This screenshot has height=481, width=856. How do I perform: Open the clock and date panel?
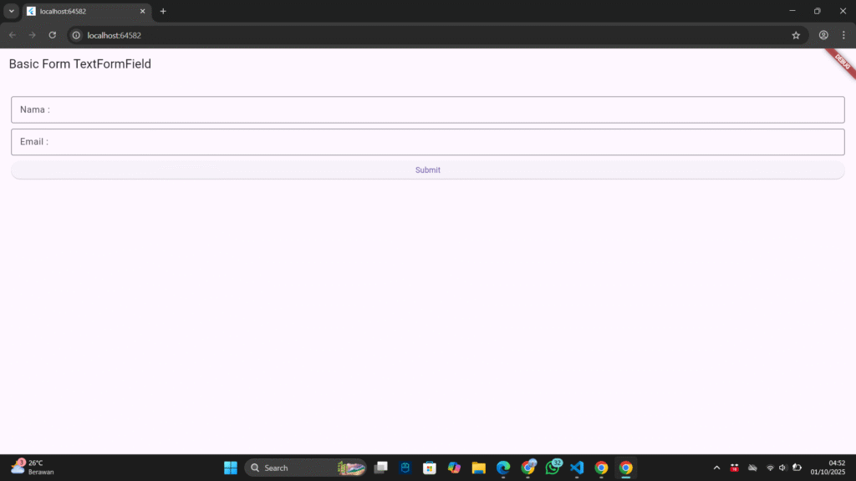828,467
